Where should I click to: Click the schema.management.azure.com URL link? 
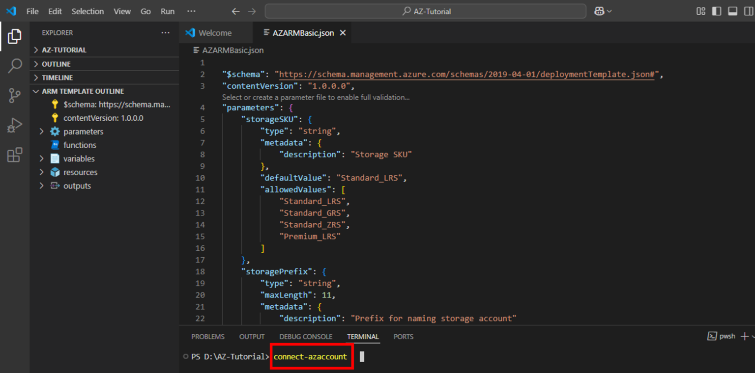(467, 75)
